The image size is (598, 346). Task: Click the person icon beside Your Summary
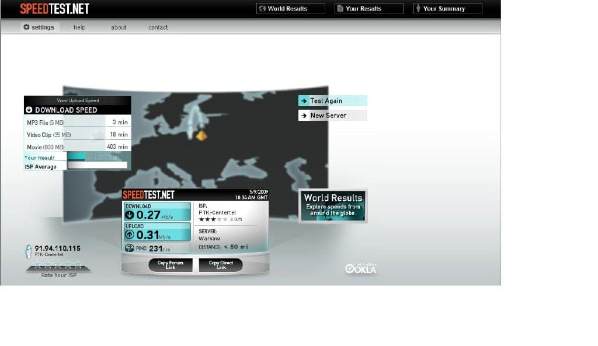418,8
